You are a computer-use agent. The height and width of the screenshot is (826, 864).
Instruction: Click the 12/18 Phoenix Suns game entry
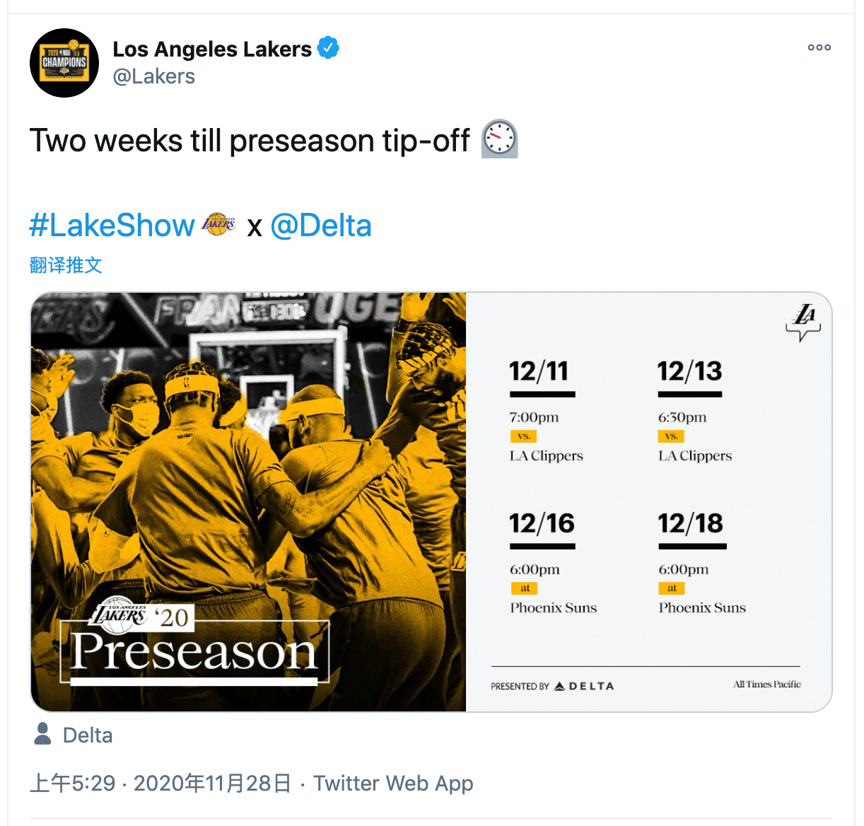coord(701,562)
